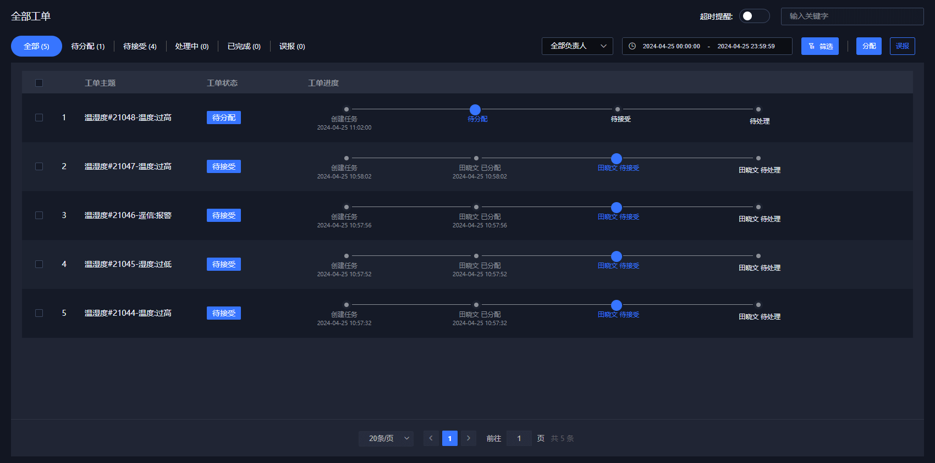The width and height of the screenshot is (935, 463).
Task: Click 温湿度#21046-遥信:报警 subject text
Action: click(x=128, y=215)
